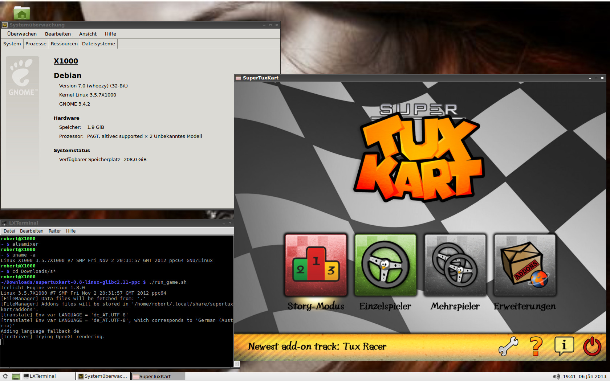The height and width of the screenshot is (381, 610).
Task: Click the X1000 hostname heading
Action: point(66,61)
